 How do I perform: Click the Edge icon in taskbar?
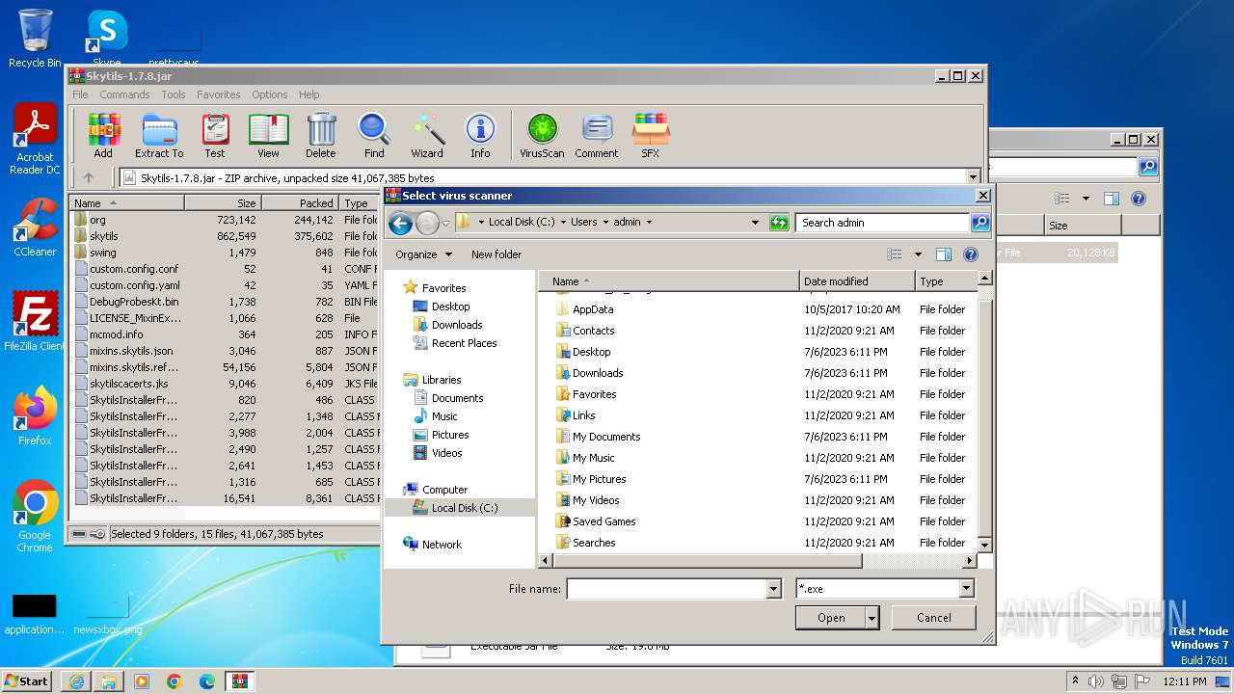tap(206, 681)
